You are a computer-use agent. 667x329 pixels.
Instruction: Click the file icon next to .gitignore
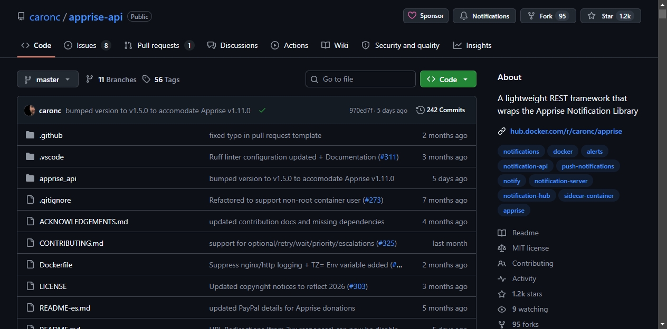click(30, 200)
